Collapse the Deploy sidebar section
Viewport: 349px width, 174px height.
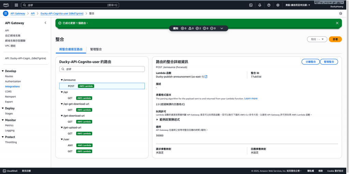(x=3, y=108)
